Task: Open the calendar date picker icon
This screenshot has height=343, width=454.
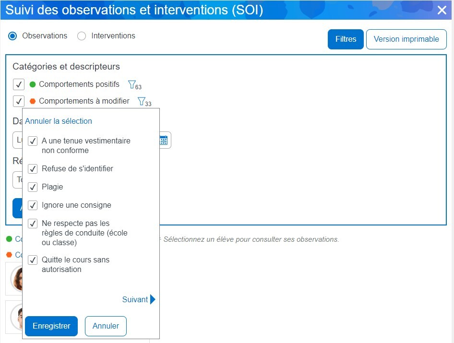Action: pyautogui.click(x=163, y=140)
